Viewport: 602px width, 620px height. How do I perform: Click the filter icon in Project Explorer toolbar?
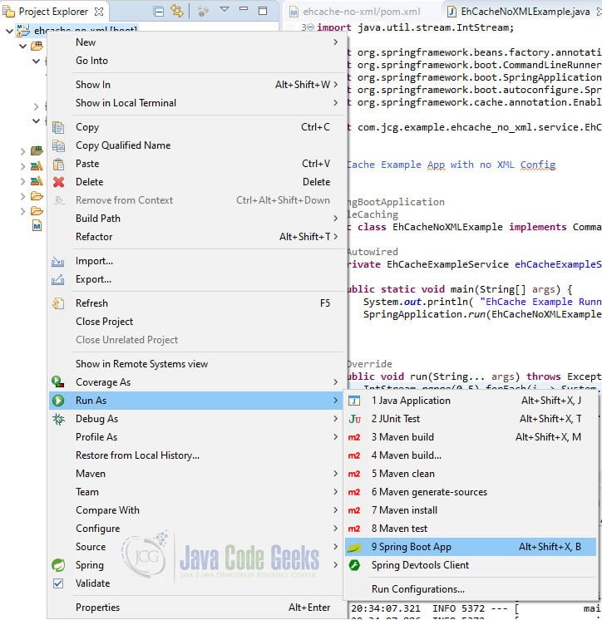[203, 12]
